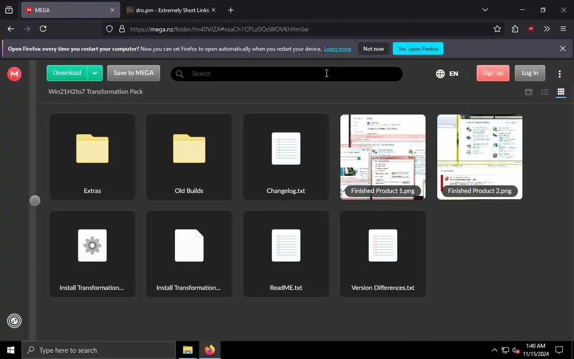Click the circular icon at the sidebar bottom
Image resolution: width=574 pixels, height=359 pixels.
(x=14, y=321)
